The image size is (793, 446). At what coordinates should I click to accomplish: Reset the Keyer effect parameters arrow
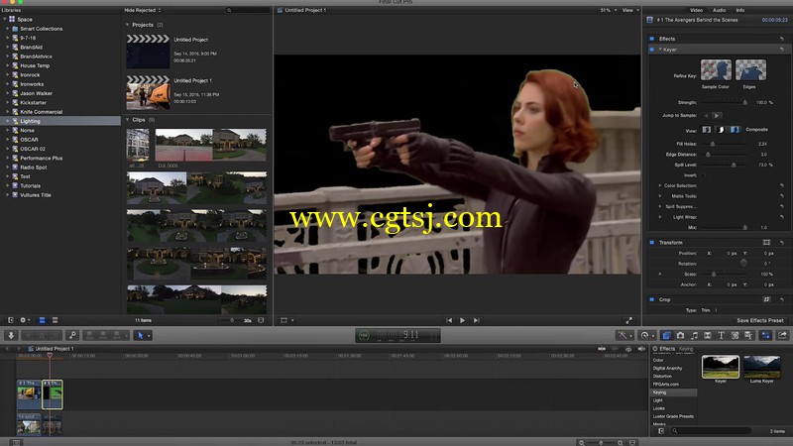[x=782, y=50]
